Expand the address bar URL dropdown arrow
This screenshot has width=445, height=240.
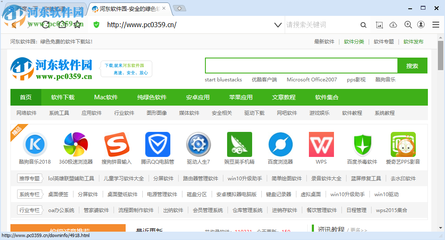click(278, 25)
